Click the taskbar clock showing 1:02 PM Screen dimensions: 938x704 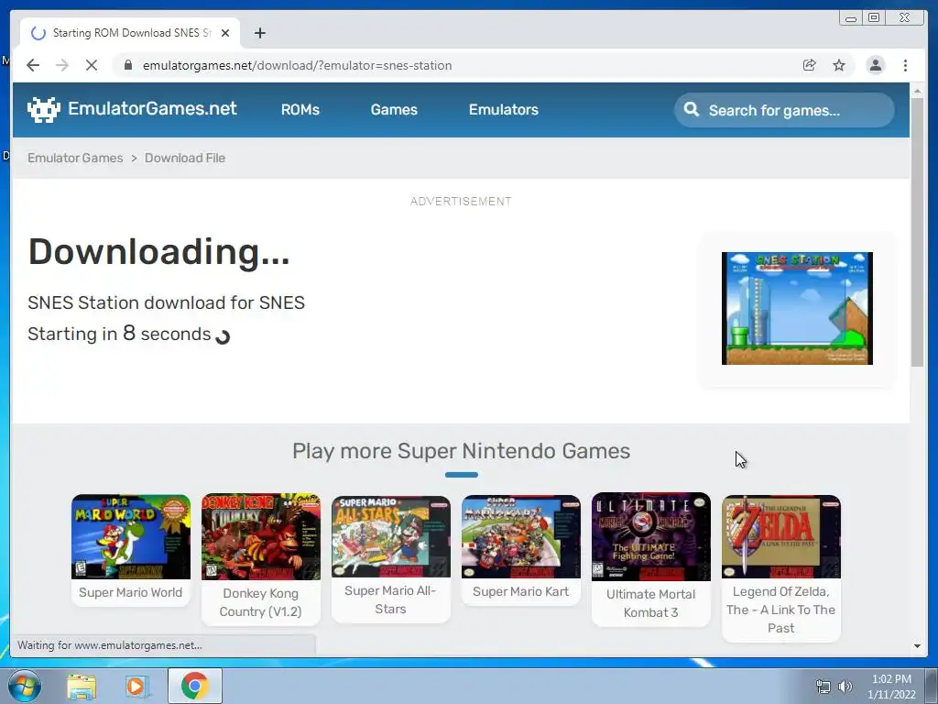pos(891,687)
